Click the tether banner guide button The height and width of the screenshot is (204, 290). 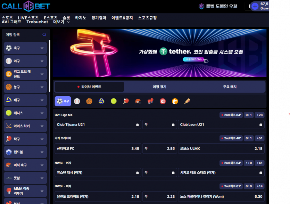[194, 59]
